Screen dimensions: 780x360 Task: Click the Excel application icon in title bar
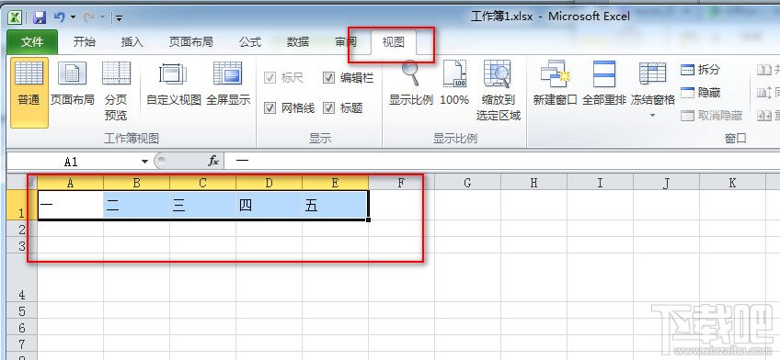(15, 17)
